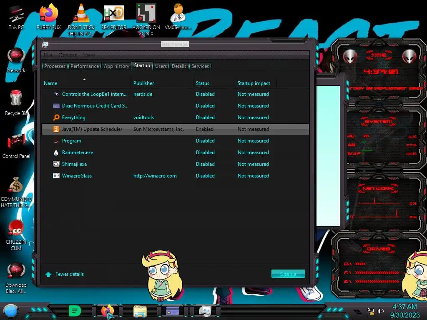Viewport: 427px width, 320px height.
Task: Select the Controls the LoopBe1 intern... row
Action: (176, 94)
